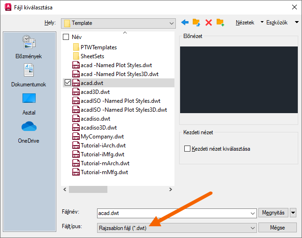
Task: Go up one folder level
Action: coord(196,23)
